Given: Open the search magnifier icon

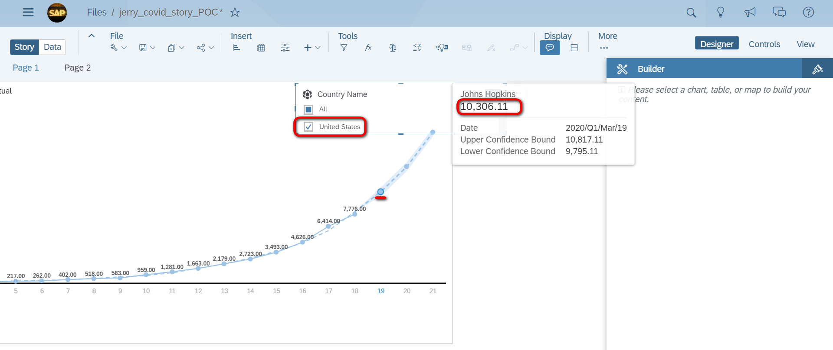Looking at the screenshot, I should pos(691,13).
